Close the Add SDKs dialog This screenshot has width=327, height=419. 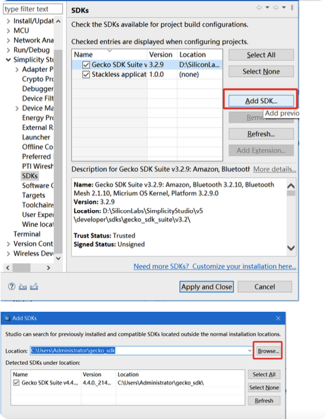(278, 318)
